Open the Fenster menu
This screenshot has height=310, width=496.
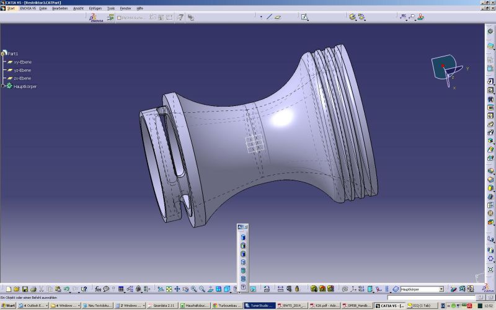click(x=125, y=8)
